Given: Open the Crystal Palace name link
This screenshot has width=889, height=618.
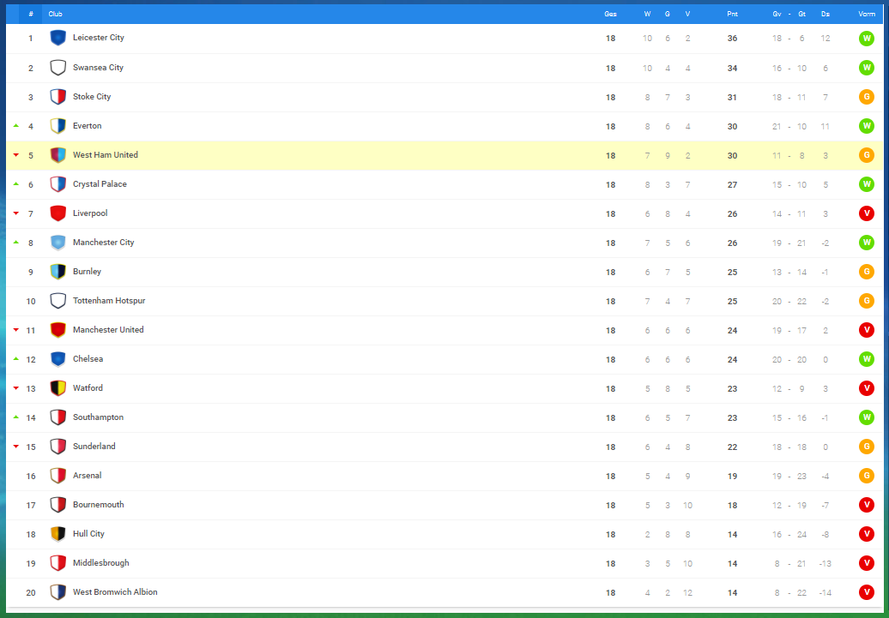Looking at the screenshot, I should pos(100,184).
